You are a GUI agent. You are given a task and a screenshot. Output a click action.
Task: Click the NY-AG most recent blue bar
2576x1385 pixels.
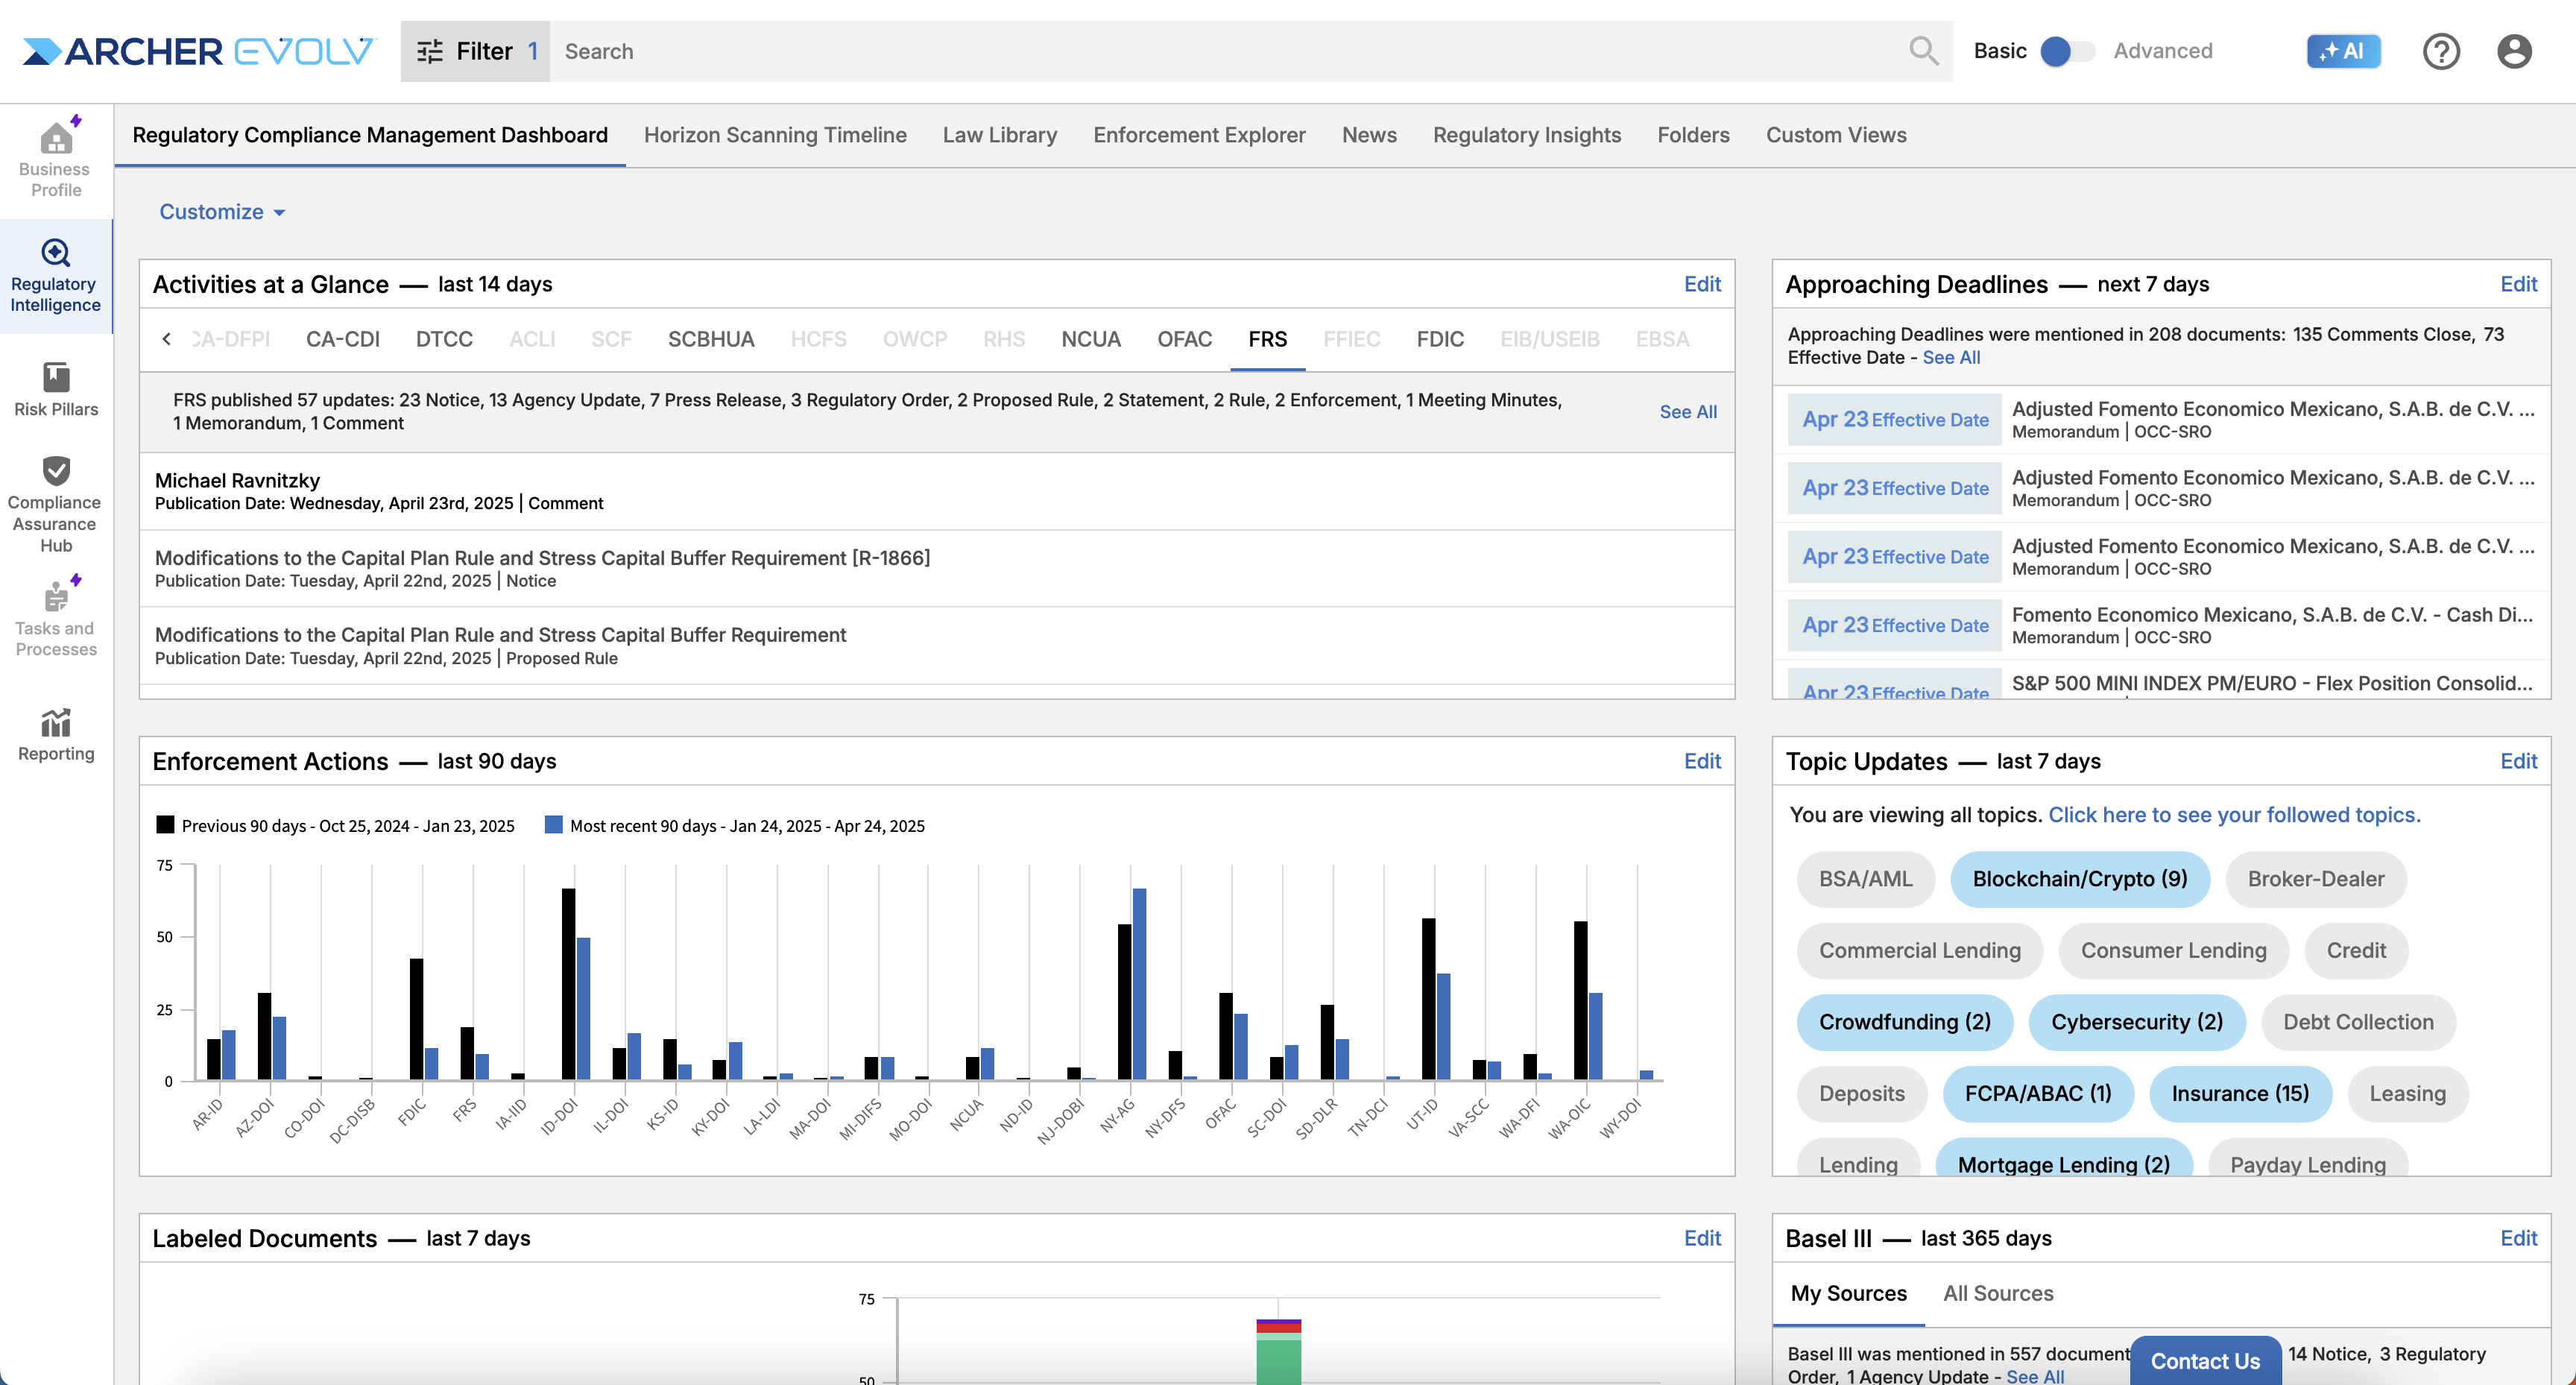point(1139,984)
